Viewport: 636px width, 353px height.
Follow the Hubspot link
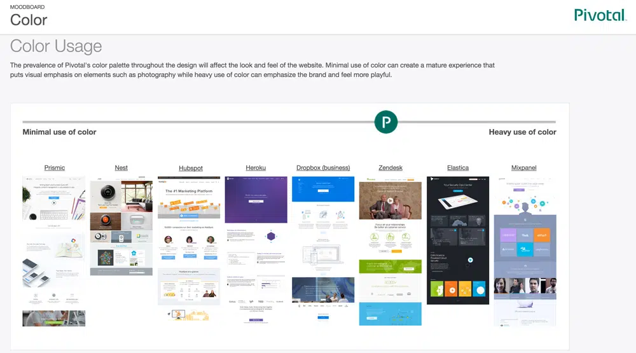[191, 169]
